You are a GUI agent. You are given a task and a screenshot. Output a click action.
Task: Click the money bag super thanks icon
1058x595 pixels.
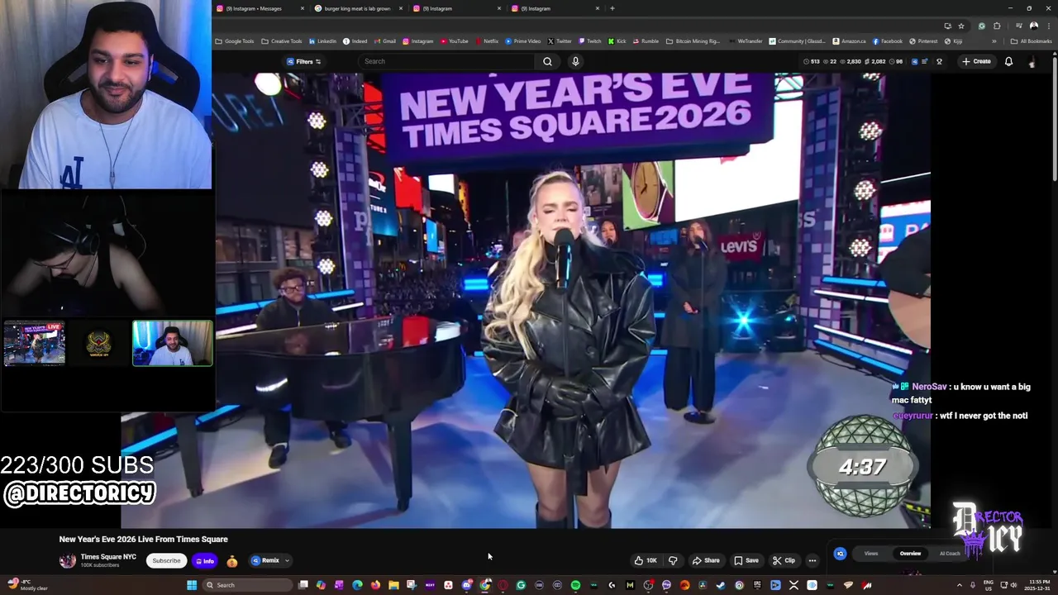(232, 561)
